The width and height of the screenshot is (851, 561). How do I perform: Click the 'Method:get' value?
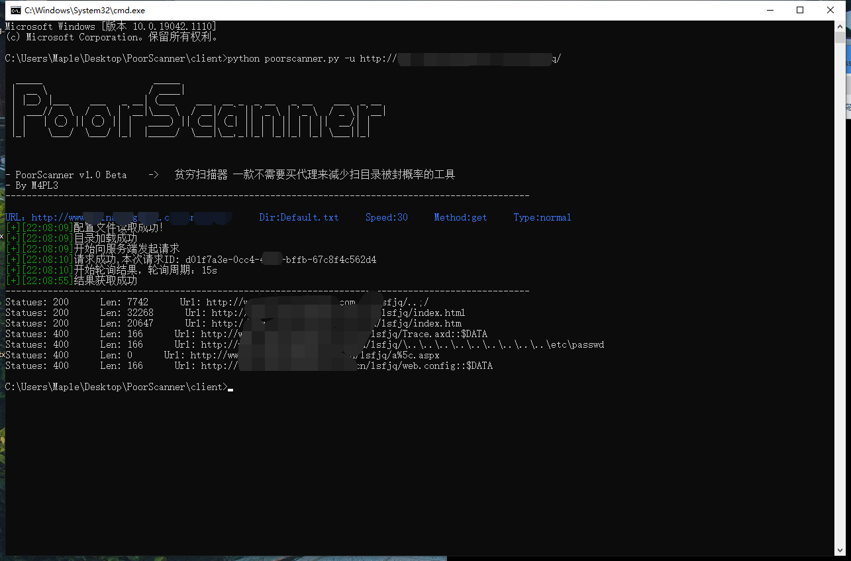[460, 217]
